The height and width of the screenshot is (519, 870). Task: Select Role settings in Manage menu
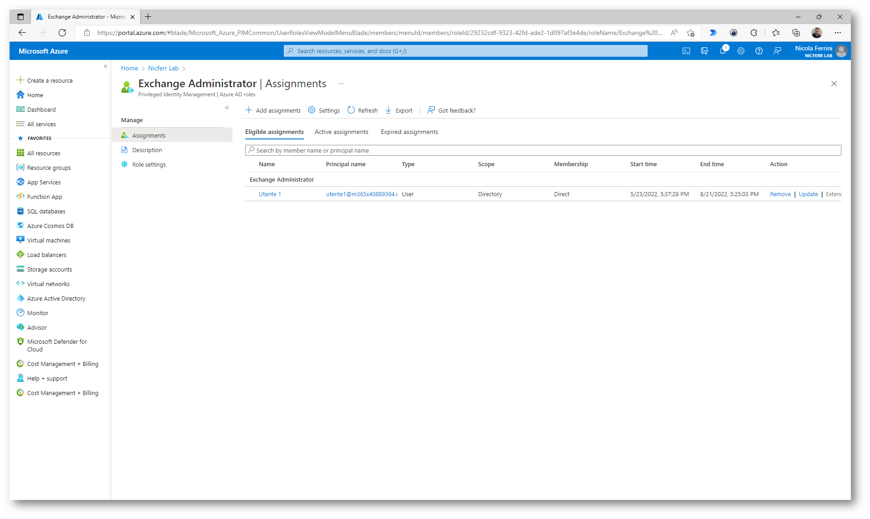tap(172, 164)
